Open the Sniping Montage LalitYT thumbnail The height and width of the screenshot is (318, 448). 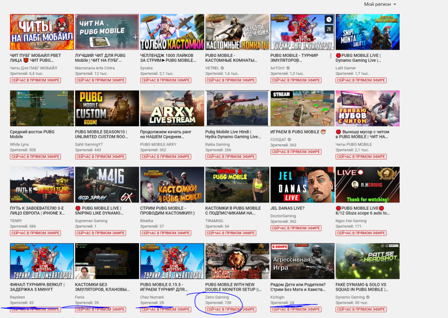click(367, 32)
